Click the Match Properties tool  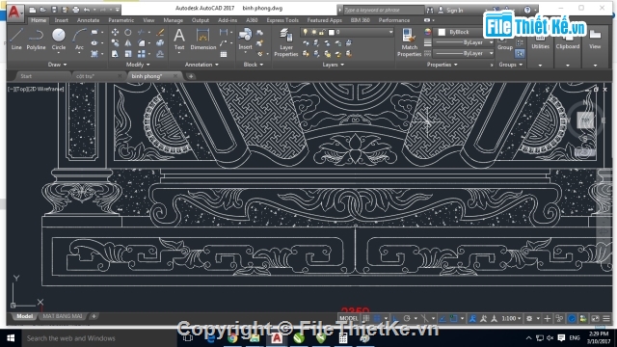coord(409,42)
